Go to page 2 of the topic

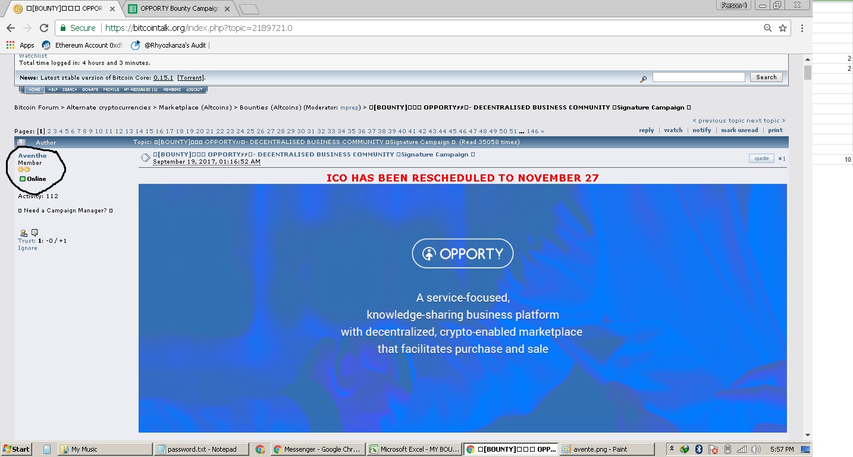pyautogui.click(x=49, y=131)
